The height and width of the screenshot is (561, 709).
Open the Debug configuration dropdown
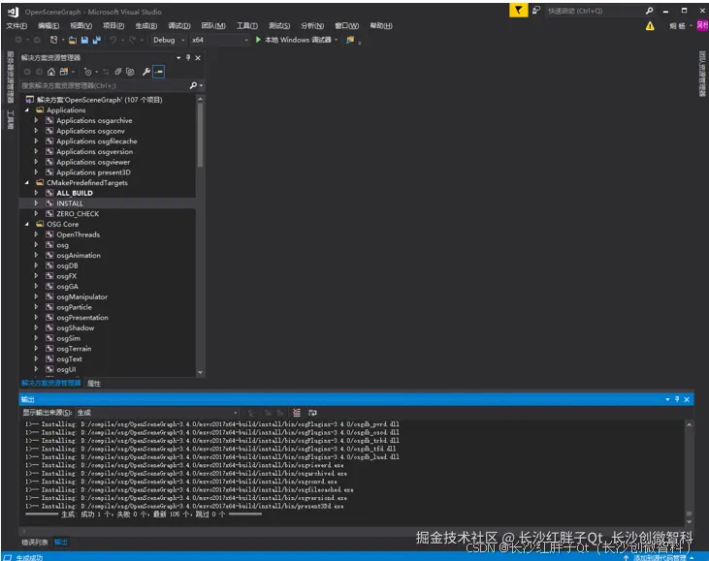coord(169,40)
